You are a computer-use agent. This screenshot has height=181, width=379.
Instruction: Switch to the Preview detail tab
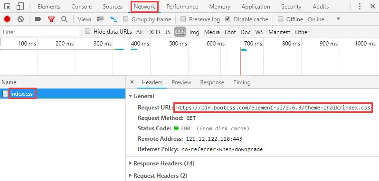pos(181,82)
